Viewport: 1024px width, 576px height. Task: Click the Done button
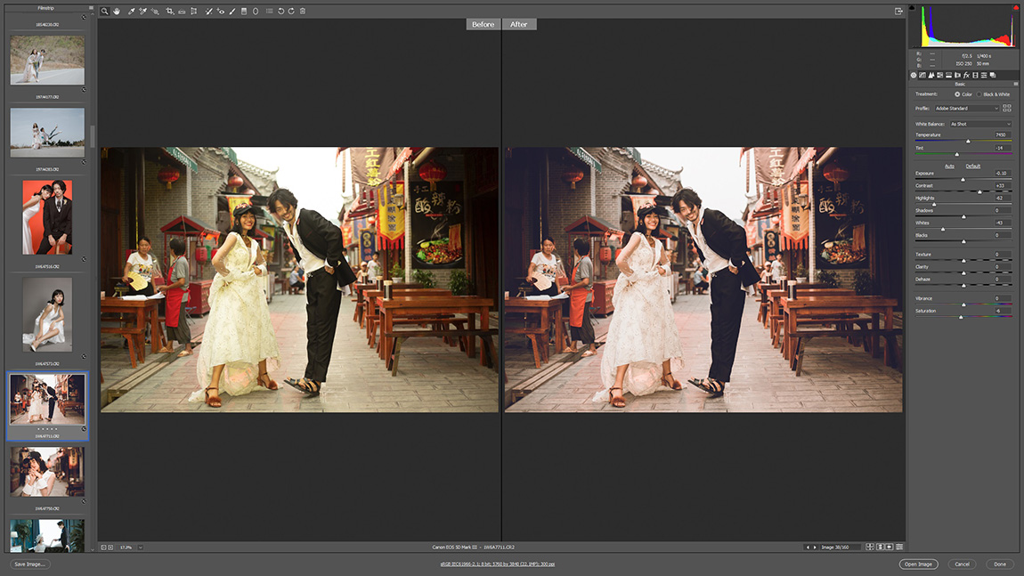[1000, 564]
